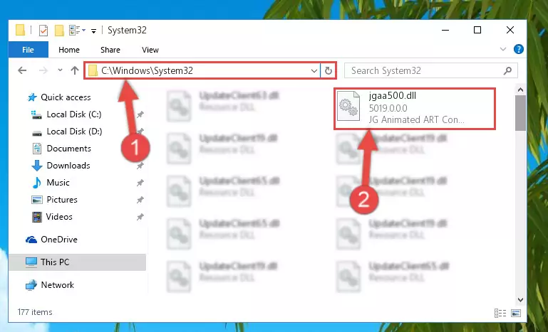The width and height of the screenshot is (548, 332).
Task: Switch to the Share ribbon tab
Action: [x=110, y=50]
